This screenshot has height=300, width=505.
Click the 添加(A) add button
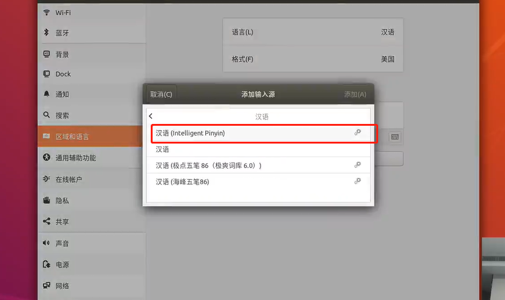(x=355, y=94)
